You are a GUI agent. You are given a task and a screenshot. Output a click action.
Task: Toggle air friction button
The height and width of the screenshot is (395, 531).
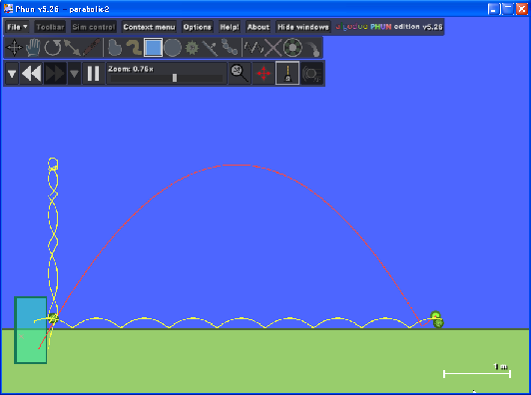[311, 73]
